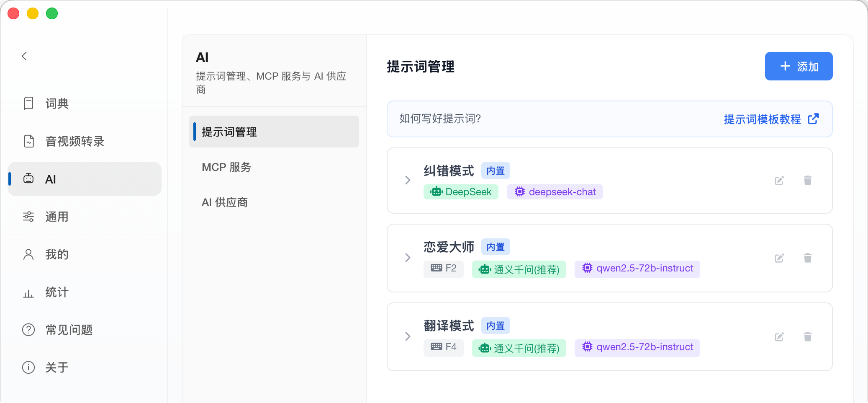Click the deepseek-chat model tag
Viewport: 868px width, 403px height.
pos(555,192)
